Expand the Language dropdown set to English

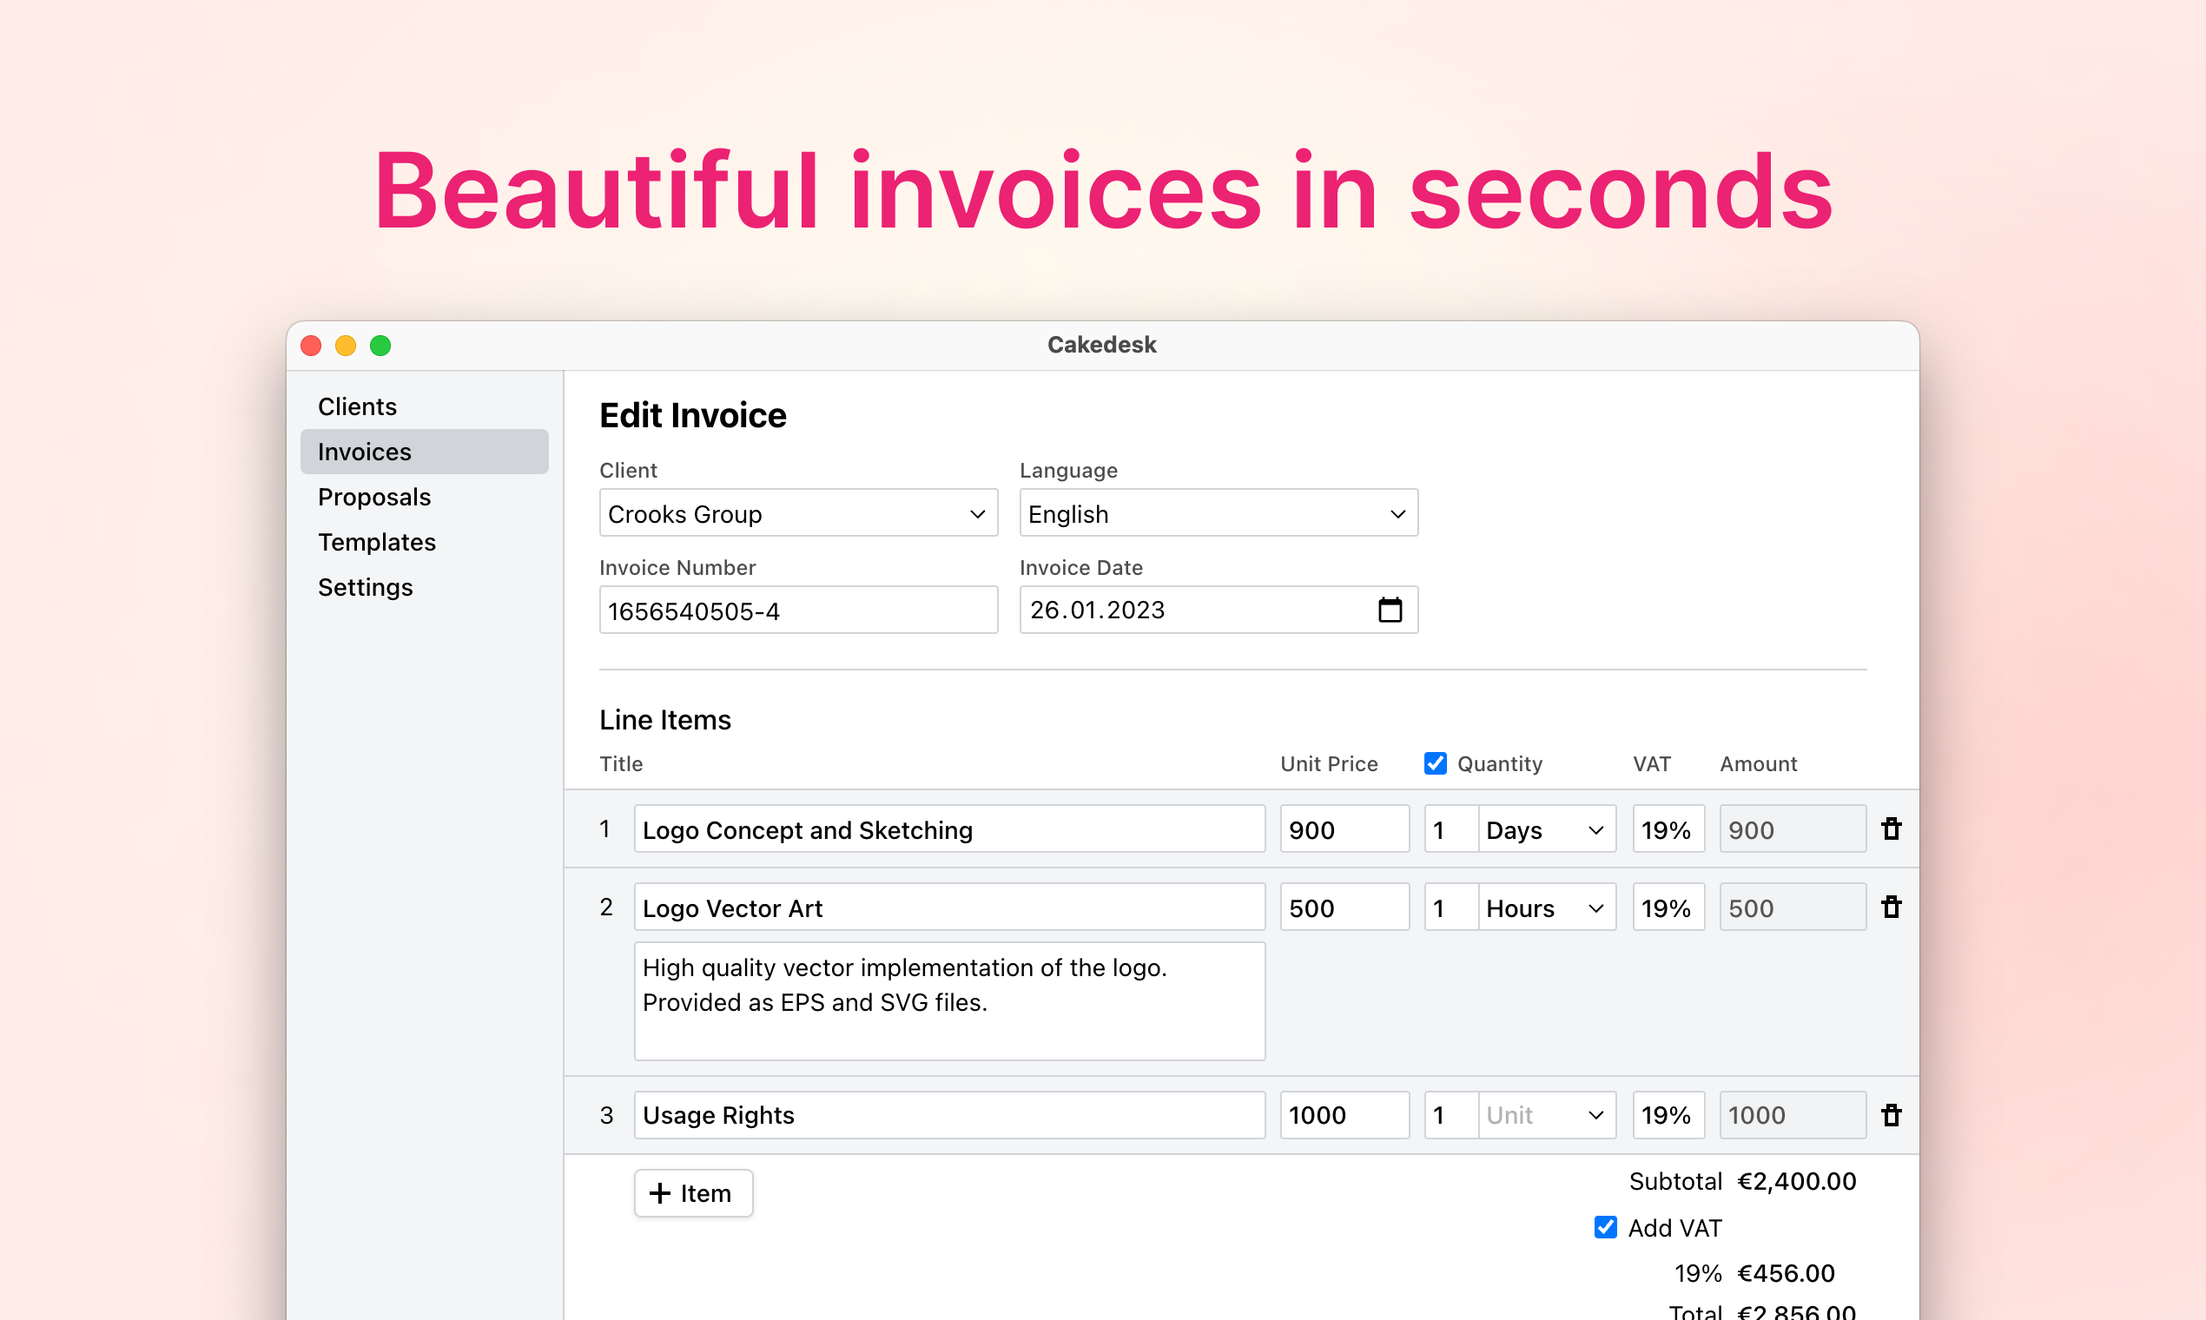pyautogui.click(x=1218, y=513)
